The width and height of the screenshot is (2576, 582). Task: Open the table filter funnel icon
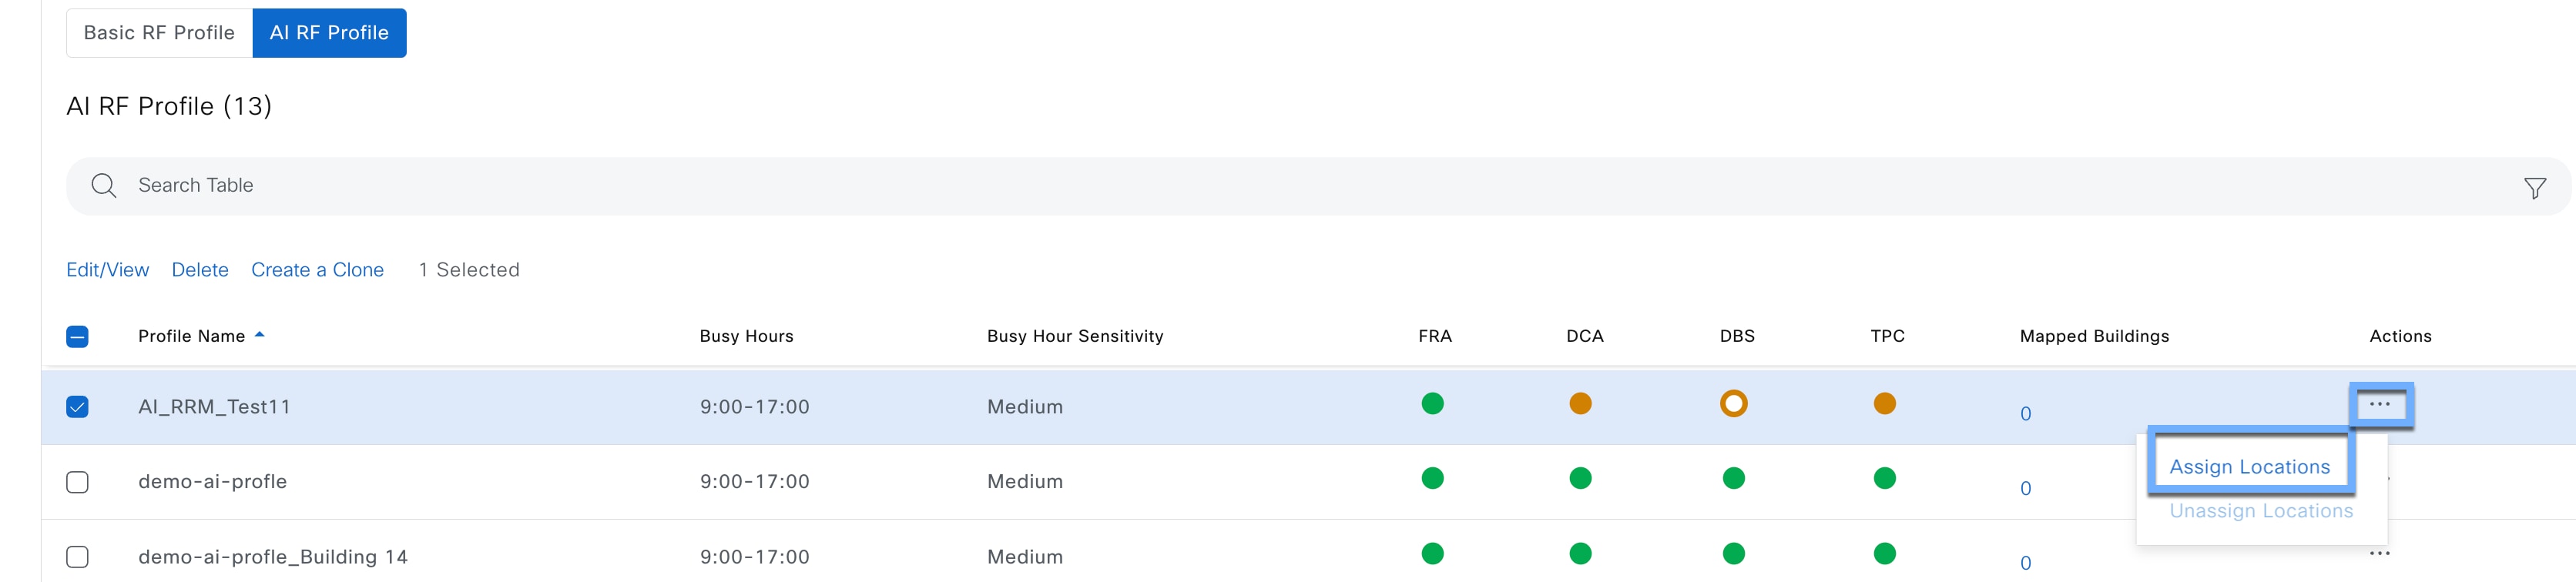(x=2534, y=188)
